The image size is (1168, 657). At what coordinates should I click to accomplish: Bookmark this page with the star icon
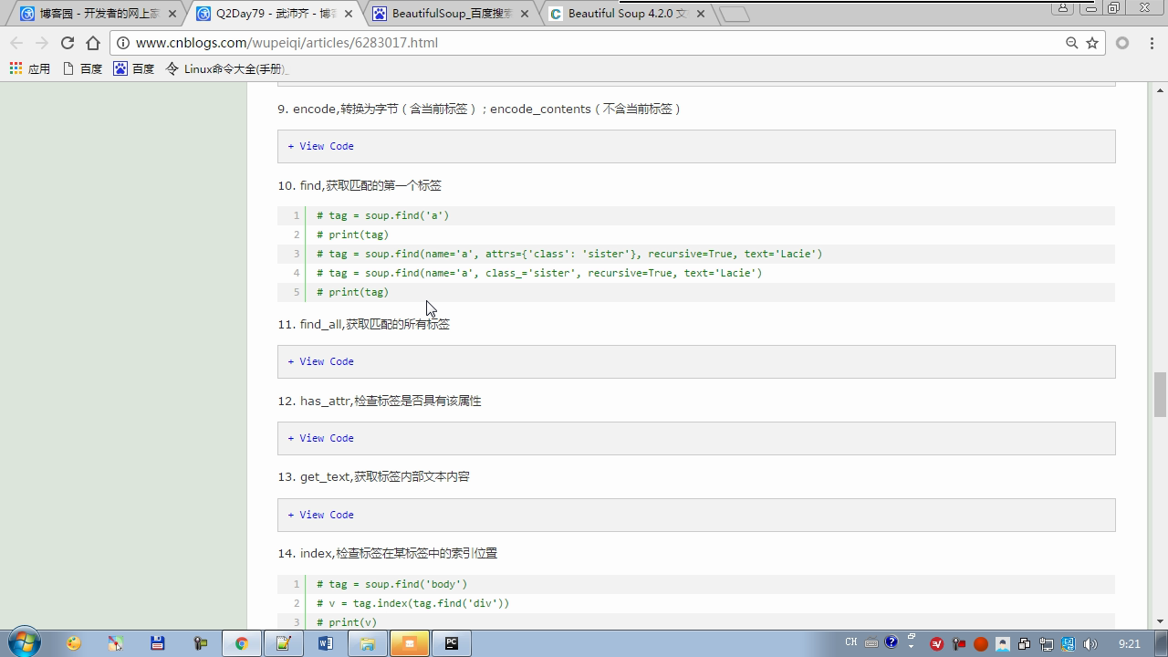click(x=1092, y=43)
